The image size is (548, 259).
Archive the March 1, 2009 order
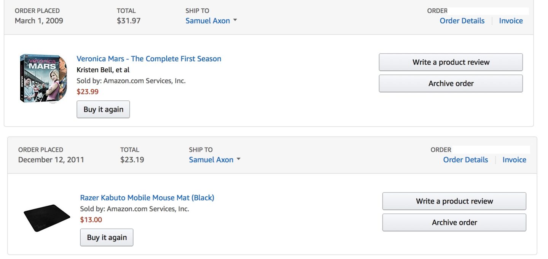coord(451,83)
